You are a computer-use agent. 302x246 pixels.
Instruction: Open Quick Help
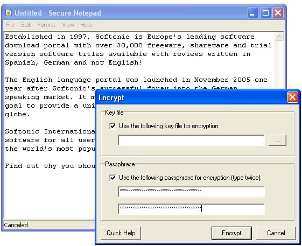[121, 233]
